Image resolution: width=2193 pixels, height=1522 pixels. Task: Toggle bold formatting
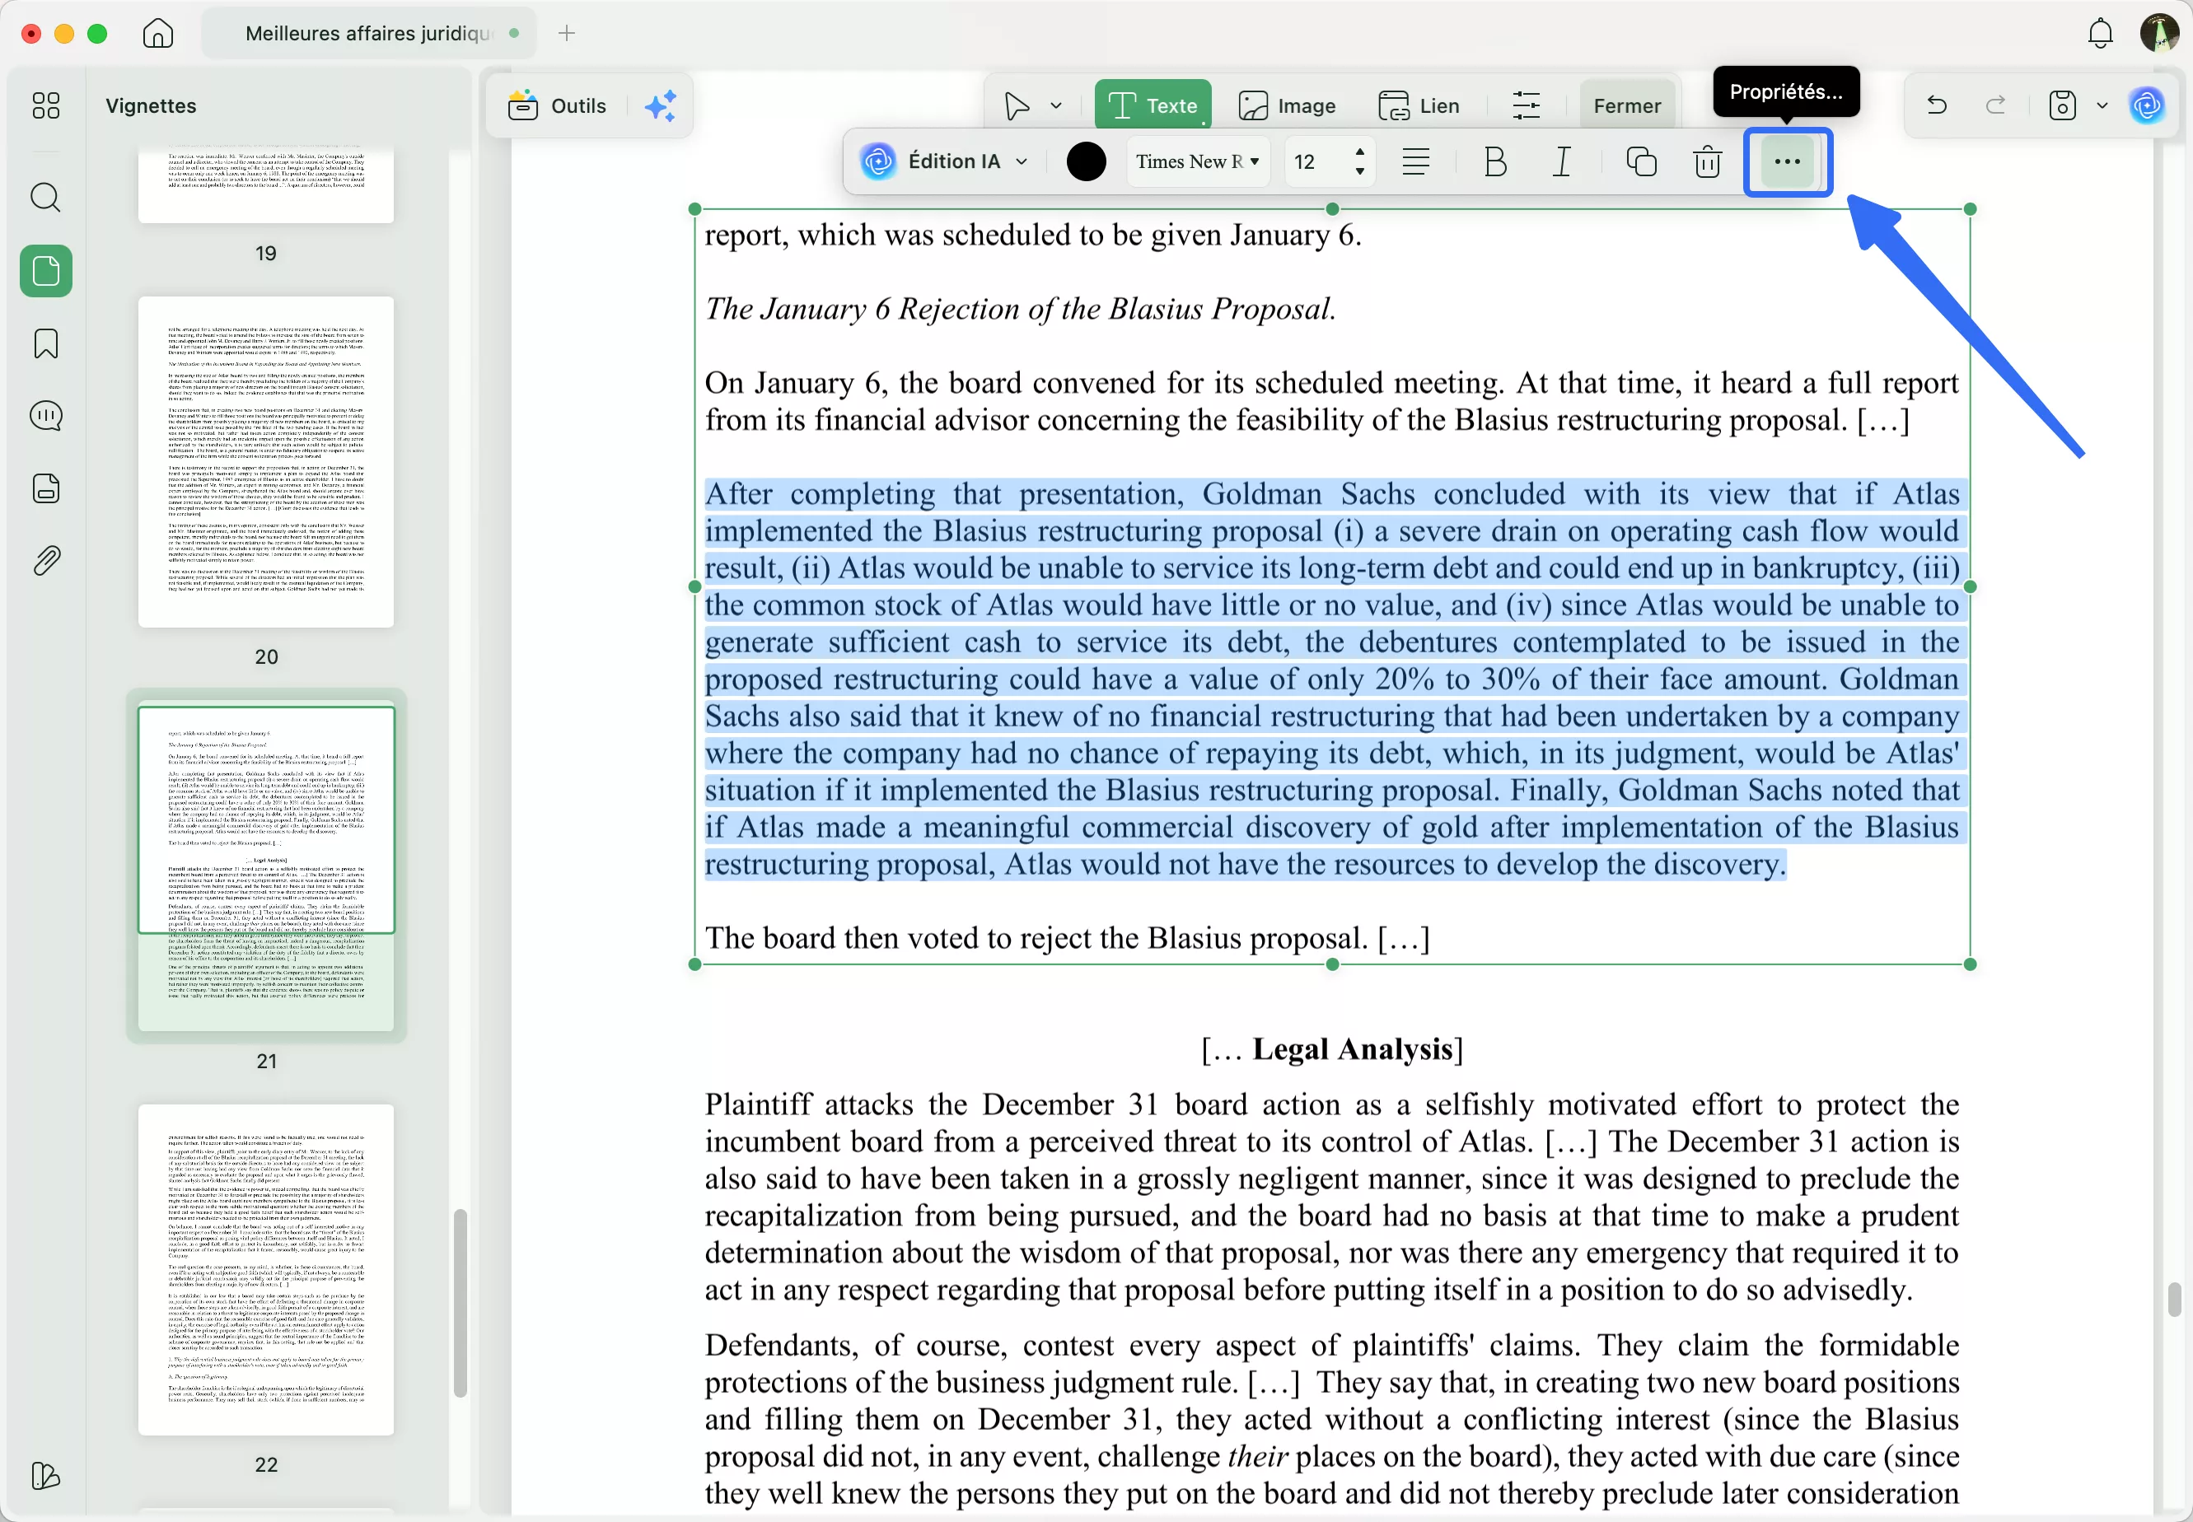pos(1494,162)
